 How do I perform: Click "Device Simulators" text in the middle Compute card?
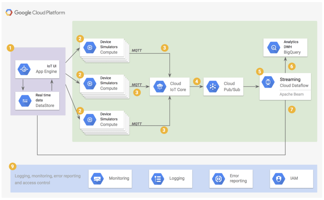109,80
